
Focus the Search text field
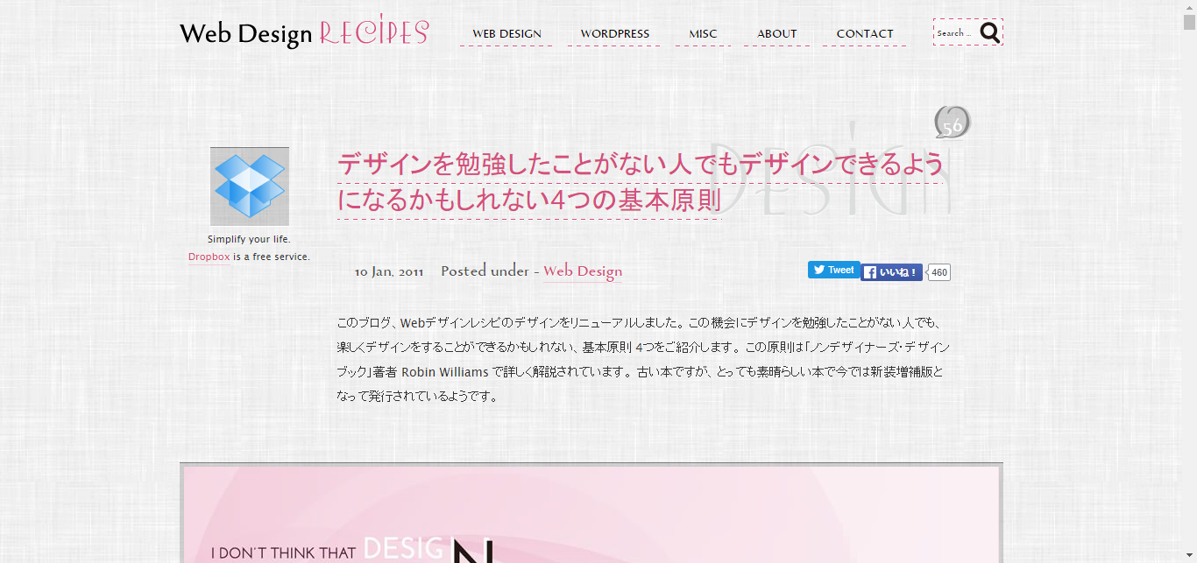pos(954,33)
